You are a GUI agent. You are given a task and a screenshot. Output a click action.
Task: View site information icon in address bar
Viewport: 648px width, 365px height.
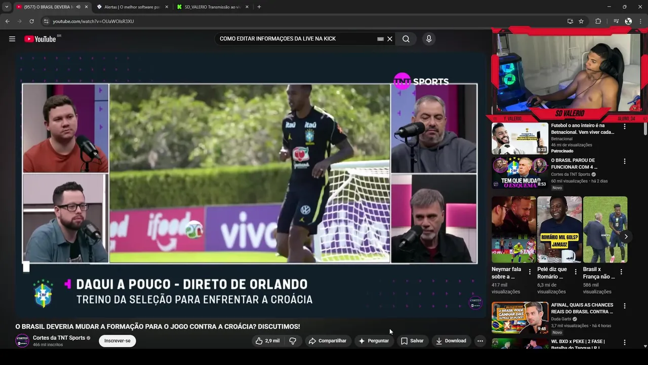click(46, 21)
